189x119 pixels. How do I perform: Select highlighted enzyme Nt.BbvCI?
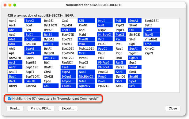pyautogui.click(x=105, y=35)
